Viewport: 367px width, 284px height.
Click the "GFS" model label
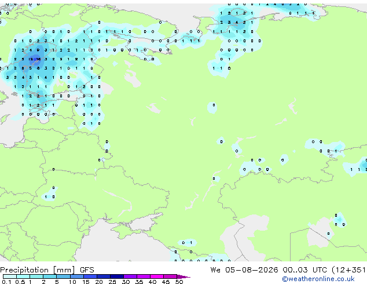click(x=87, y=270)
